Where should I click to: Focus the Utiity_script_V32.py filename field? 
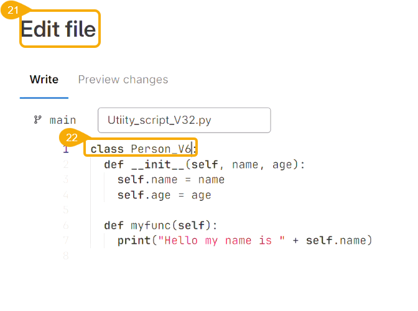tap(184, 120)
